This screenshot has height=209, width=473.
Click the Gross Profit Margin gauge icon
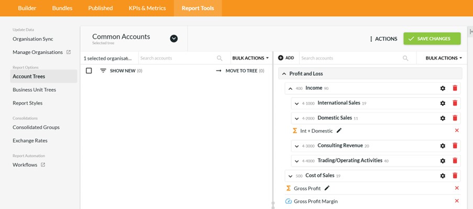(289, 201)
